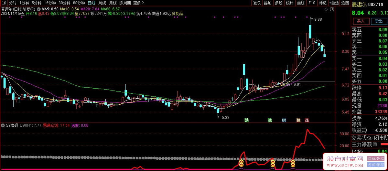Select the 1分钟 period tab

pos(24,3)
